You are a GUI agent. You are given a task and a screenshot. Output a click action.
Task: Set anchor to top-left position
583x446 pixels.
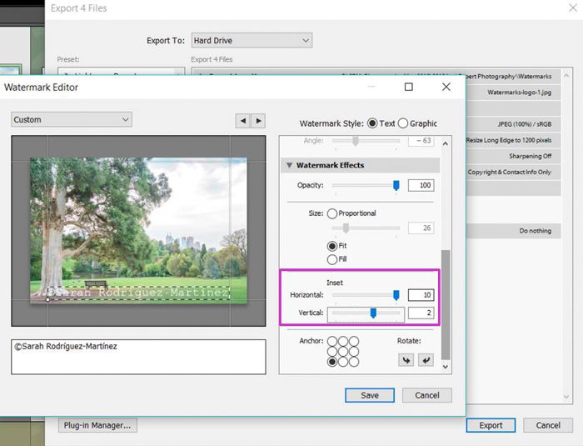332,341
